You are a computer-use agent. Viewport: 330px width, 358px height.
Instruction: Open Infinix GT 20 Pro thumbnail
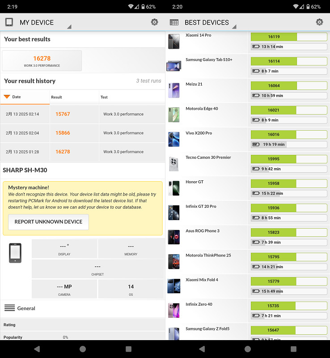coord(174,213)
